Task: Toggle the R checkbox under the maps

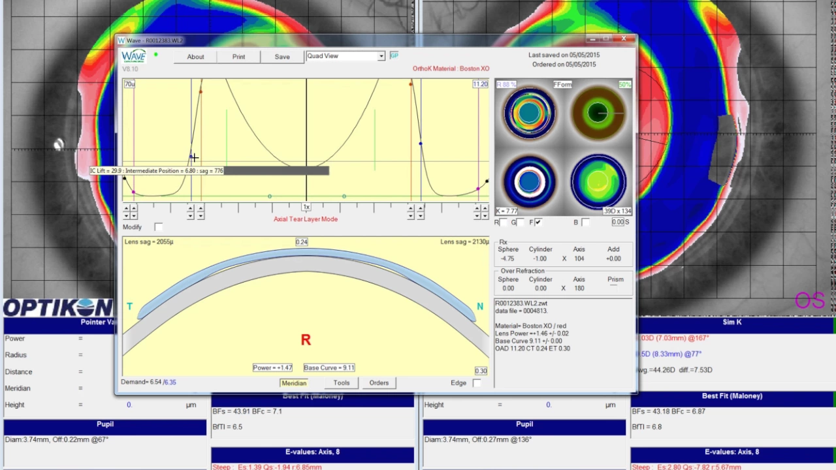Action: (504, 223)
